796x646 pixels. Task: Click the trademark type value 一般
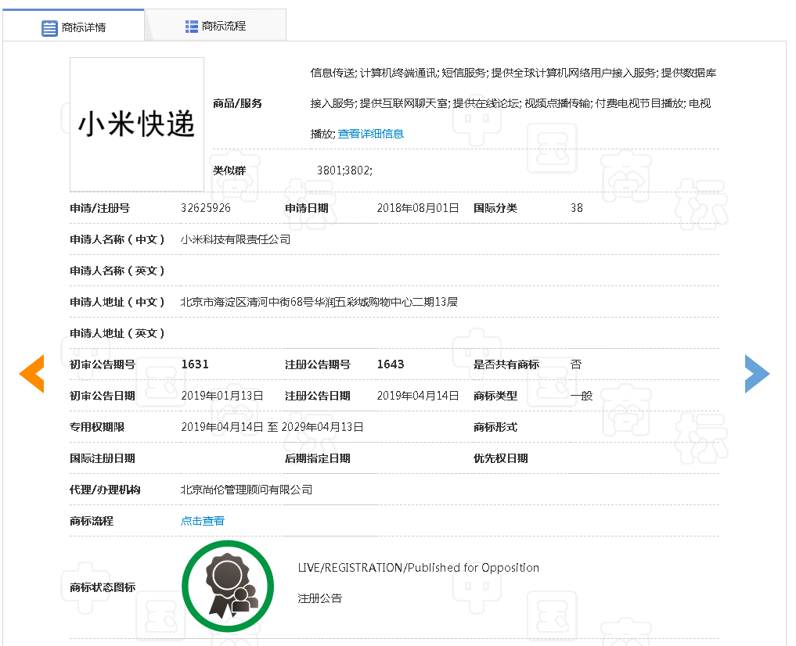point(582,396)
